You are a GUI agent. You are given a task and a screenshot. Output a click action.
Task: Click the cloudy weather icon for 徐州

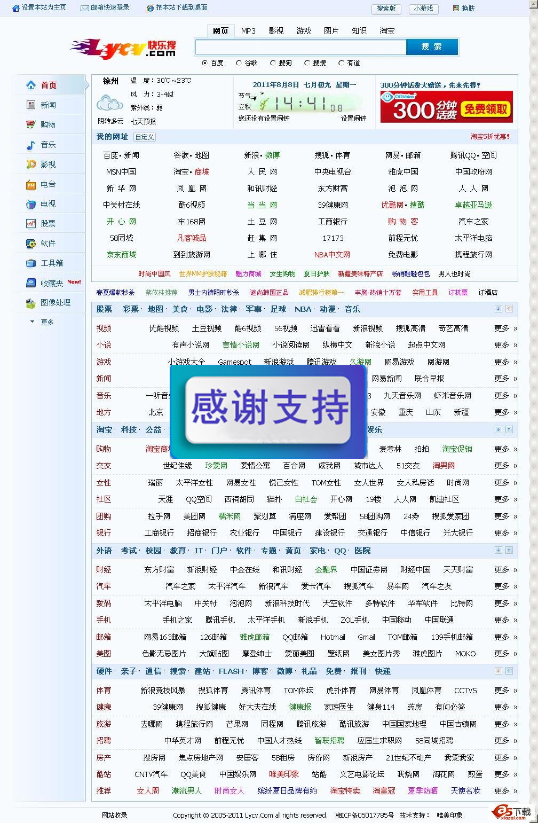[110, 102]
